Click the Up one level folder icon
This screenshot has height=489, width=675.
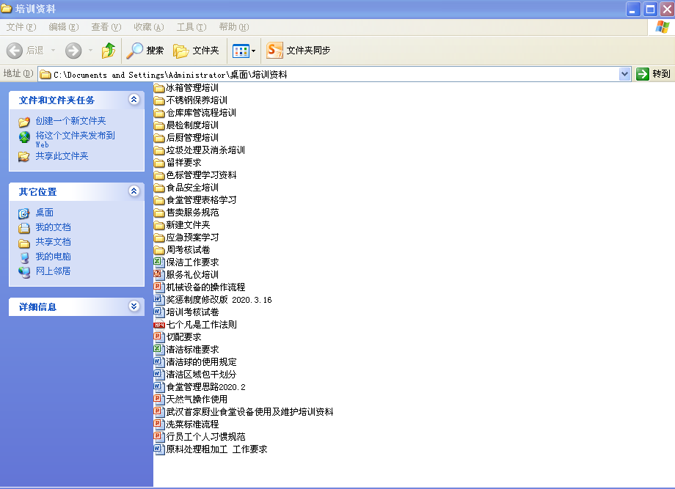coord(109,51)
